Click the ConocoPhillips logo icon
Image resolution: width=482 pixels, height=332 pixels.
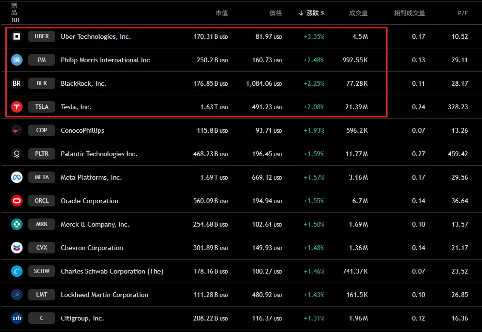(x=17, y=130)
